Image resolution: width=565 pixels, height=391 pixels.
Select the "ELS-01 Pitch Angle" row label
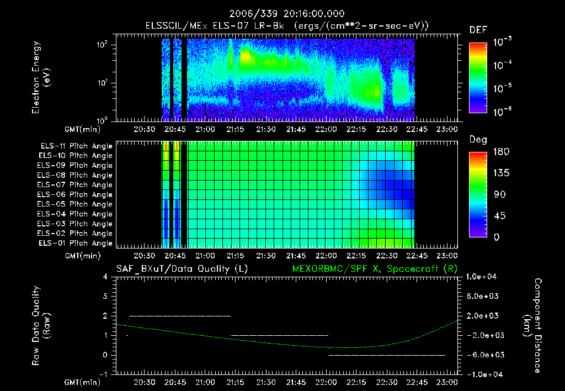[x=76, y=243]
